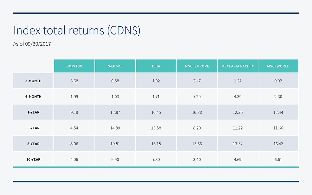Click the "As of 09/30/2017" date text

click(x=32, y=44)
